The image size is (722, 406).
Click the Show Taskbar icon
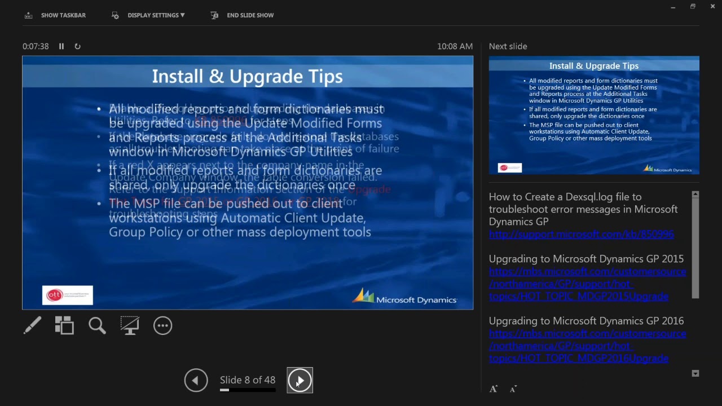tap(28, 15)
